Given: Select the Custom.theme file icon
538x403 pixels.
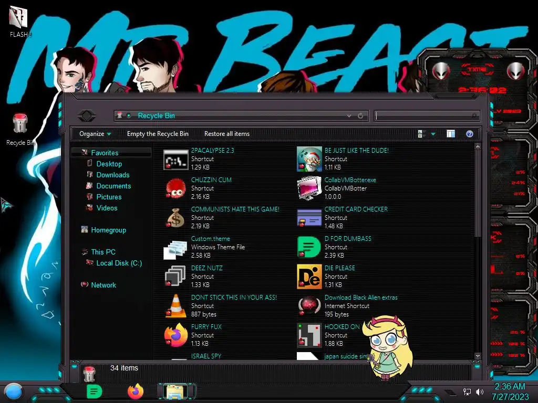Looking at the screenshot, I should click(x=175, y=249).
